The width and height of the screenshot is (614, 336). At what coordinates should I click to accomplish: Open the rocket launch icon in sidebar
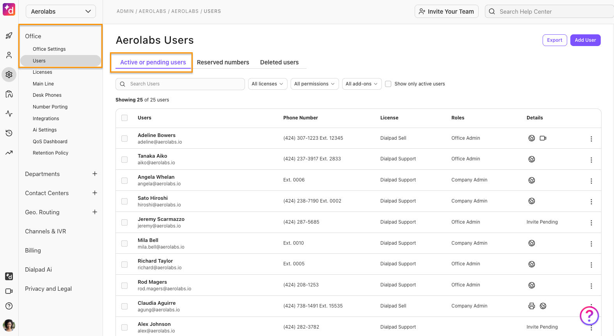[9, 36]
